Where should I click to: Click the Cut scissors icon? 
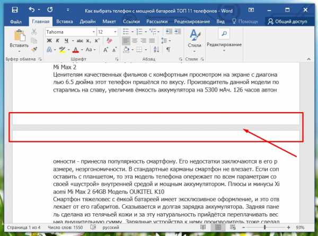tap(34, 32)
